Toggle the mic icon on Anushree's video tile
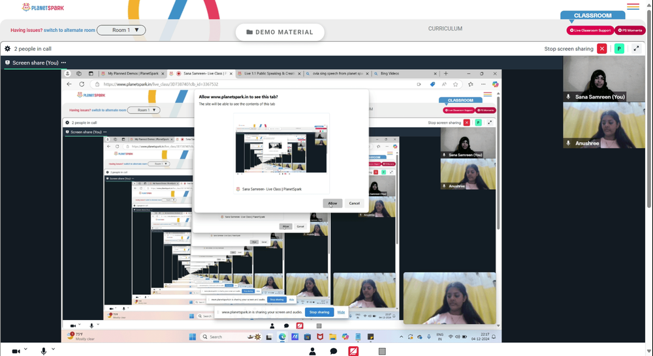The width and height of the screenshot is (653, 356). coord(569,143)
